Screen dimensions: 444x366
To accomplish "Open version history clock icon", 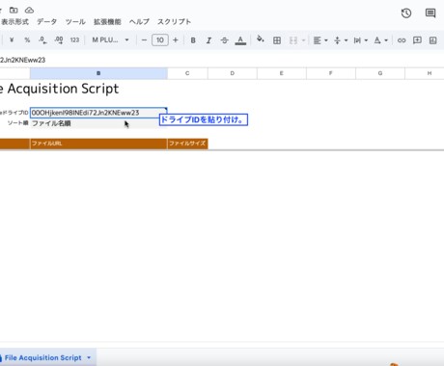I will (x=406, y=13).
